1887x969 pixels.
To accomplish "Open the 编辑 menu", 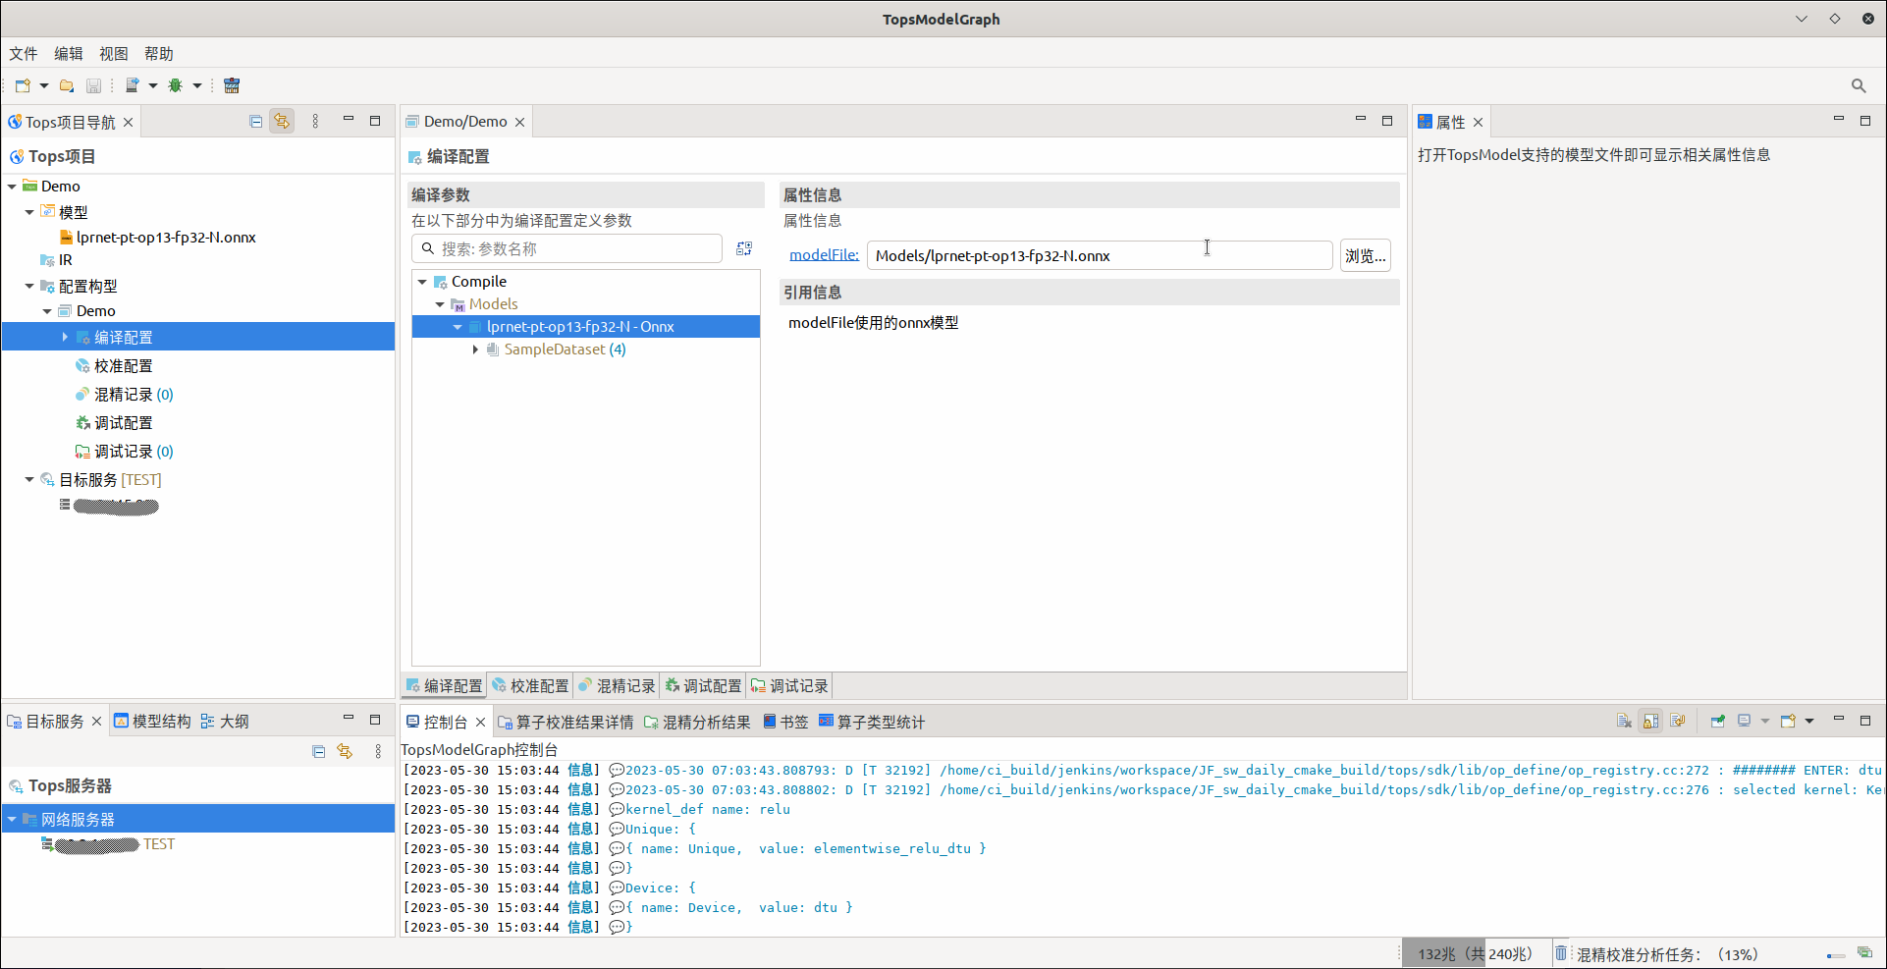I will coord(69,54).
